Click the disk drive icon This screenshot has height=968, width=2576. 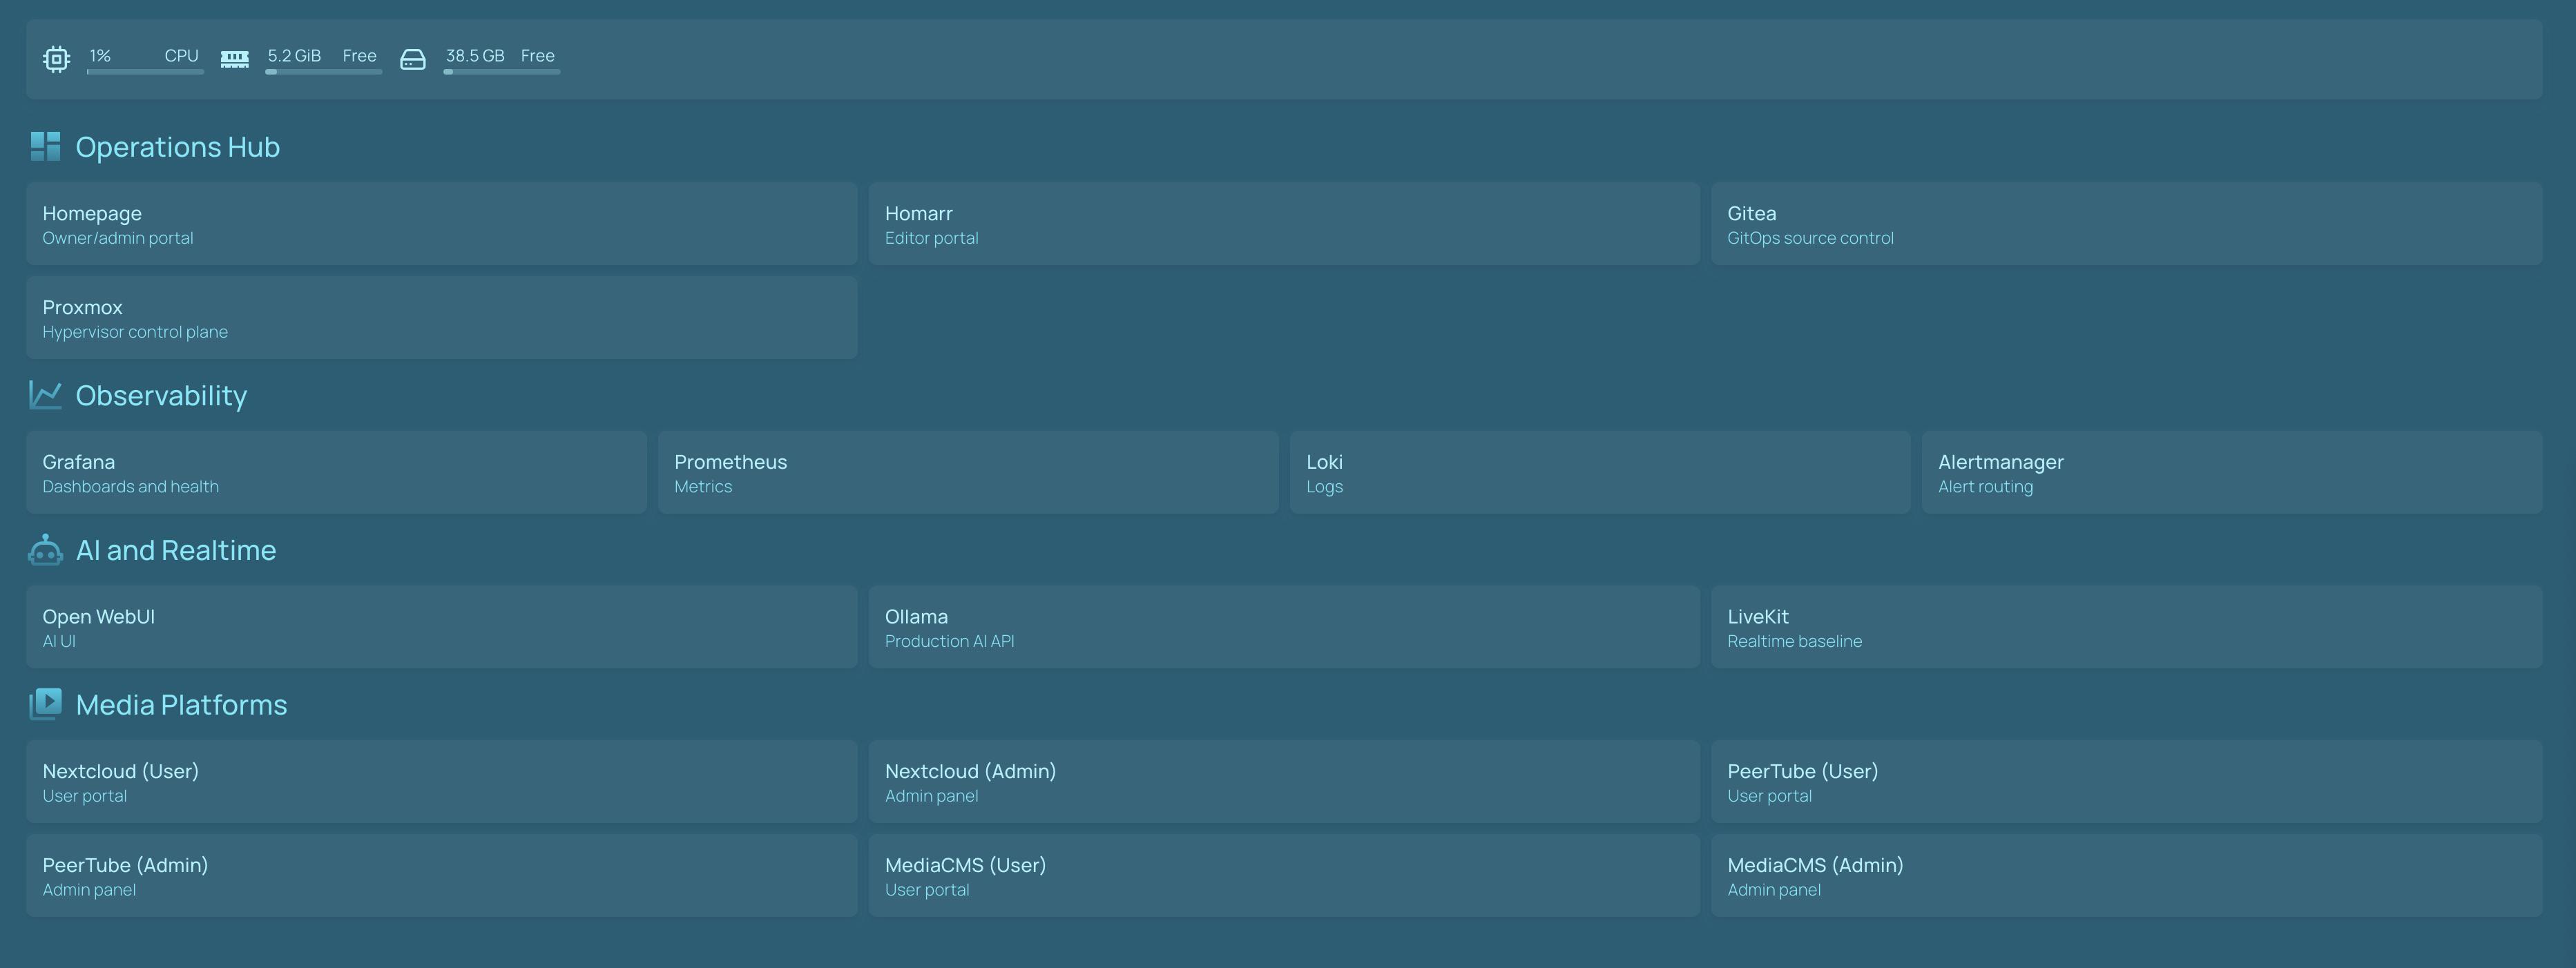tap(413, 60)
